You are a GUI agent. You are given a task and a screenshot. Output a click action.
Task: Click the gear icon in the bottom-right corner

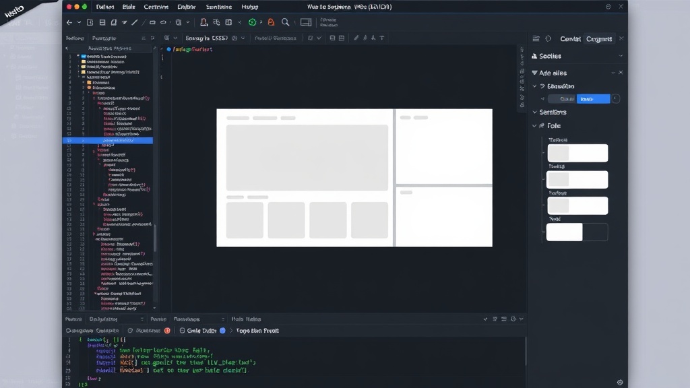pos(620,383)
